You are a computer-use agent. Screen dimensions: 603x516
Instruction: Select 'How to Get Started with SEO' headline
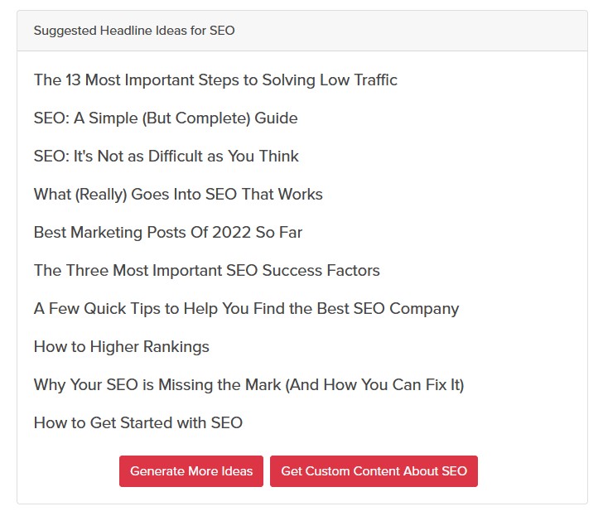pos(138,423)
